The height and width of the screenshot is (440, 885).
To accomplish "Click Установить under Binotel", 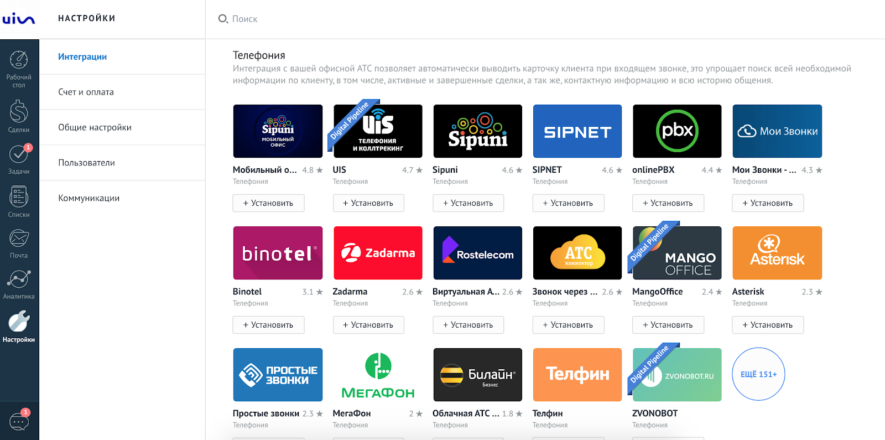I will pos(268,325).
